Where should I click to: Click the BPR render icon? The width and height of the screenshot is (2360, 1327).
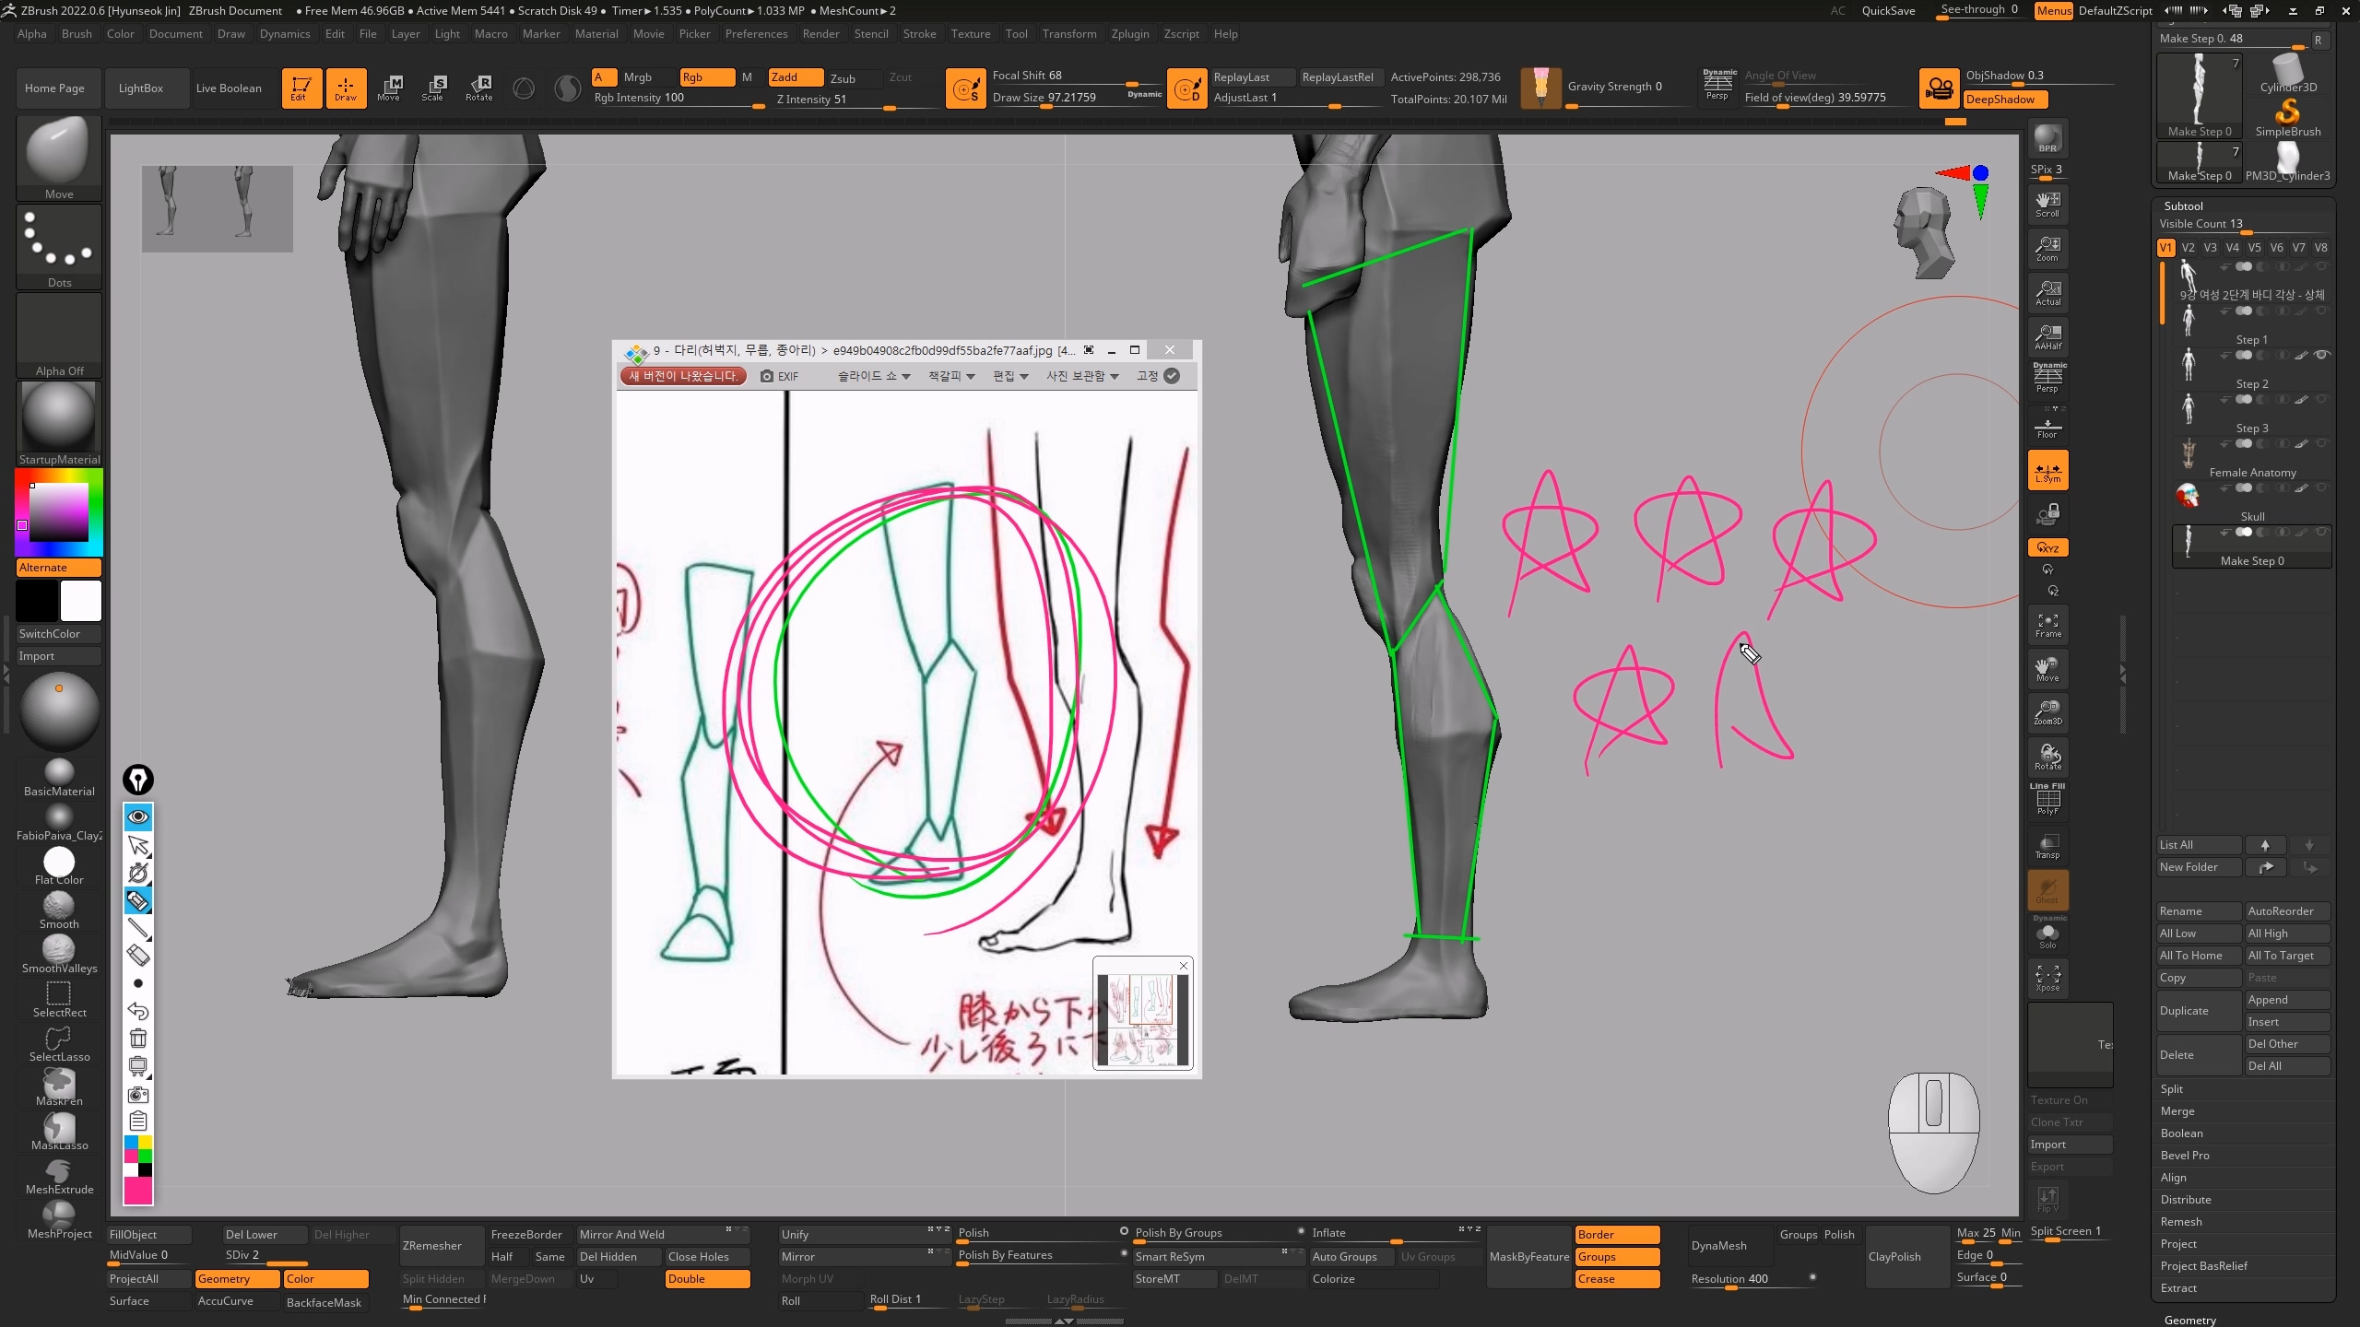tap(2047, 139)
